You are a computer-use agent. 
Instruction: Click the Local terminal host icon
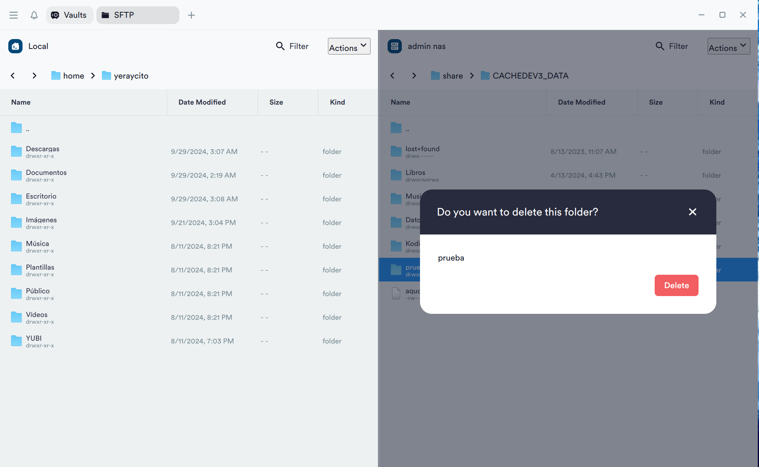(x=15, y=46)
